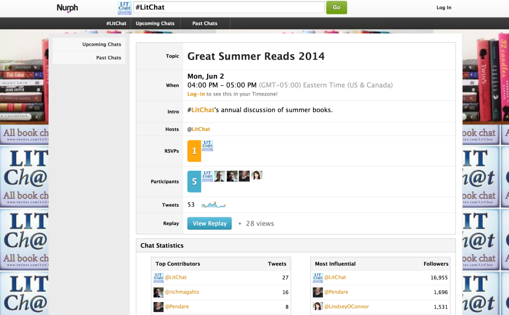Select the second avatar in the Participants row
The image size is (509, 315).
220,176
